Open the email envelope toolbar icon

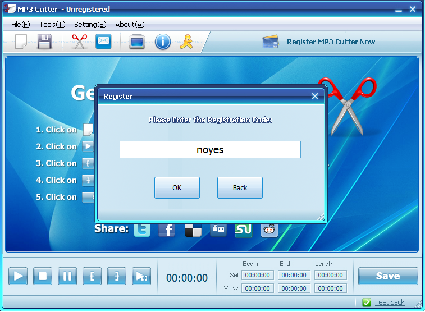[x=103, y=42]
